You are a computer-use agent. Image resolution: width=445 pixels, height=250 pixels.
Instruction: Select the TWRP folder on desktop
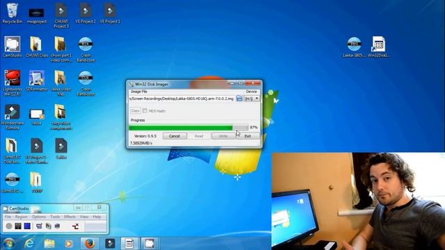pyautogui.click(x=36, y=182)
